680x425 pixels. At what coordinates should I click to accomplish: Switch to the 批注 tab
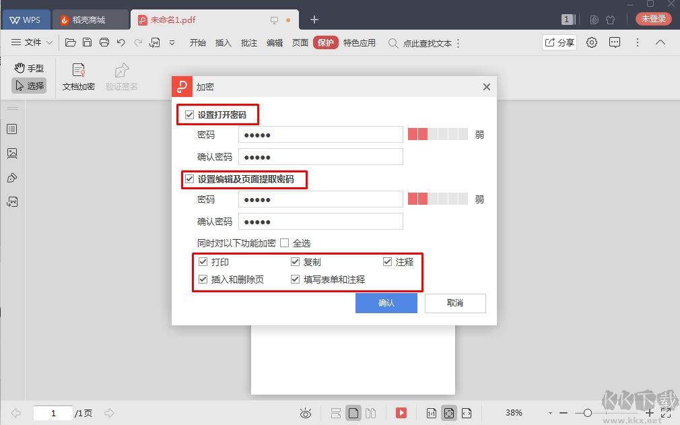pos(248,42)
